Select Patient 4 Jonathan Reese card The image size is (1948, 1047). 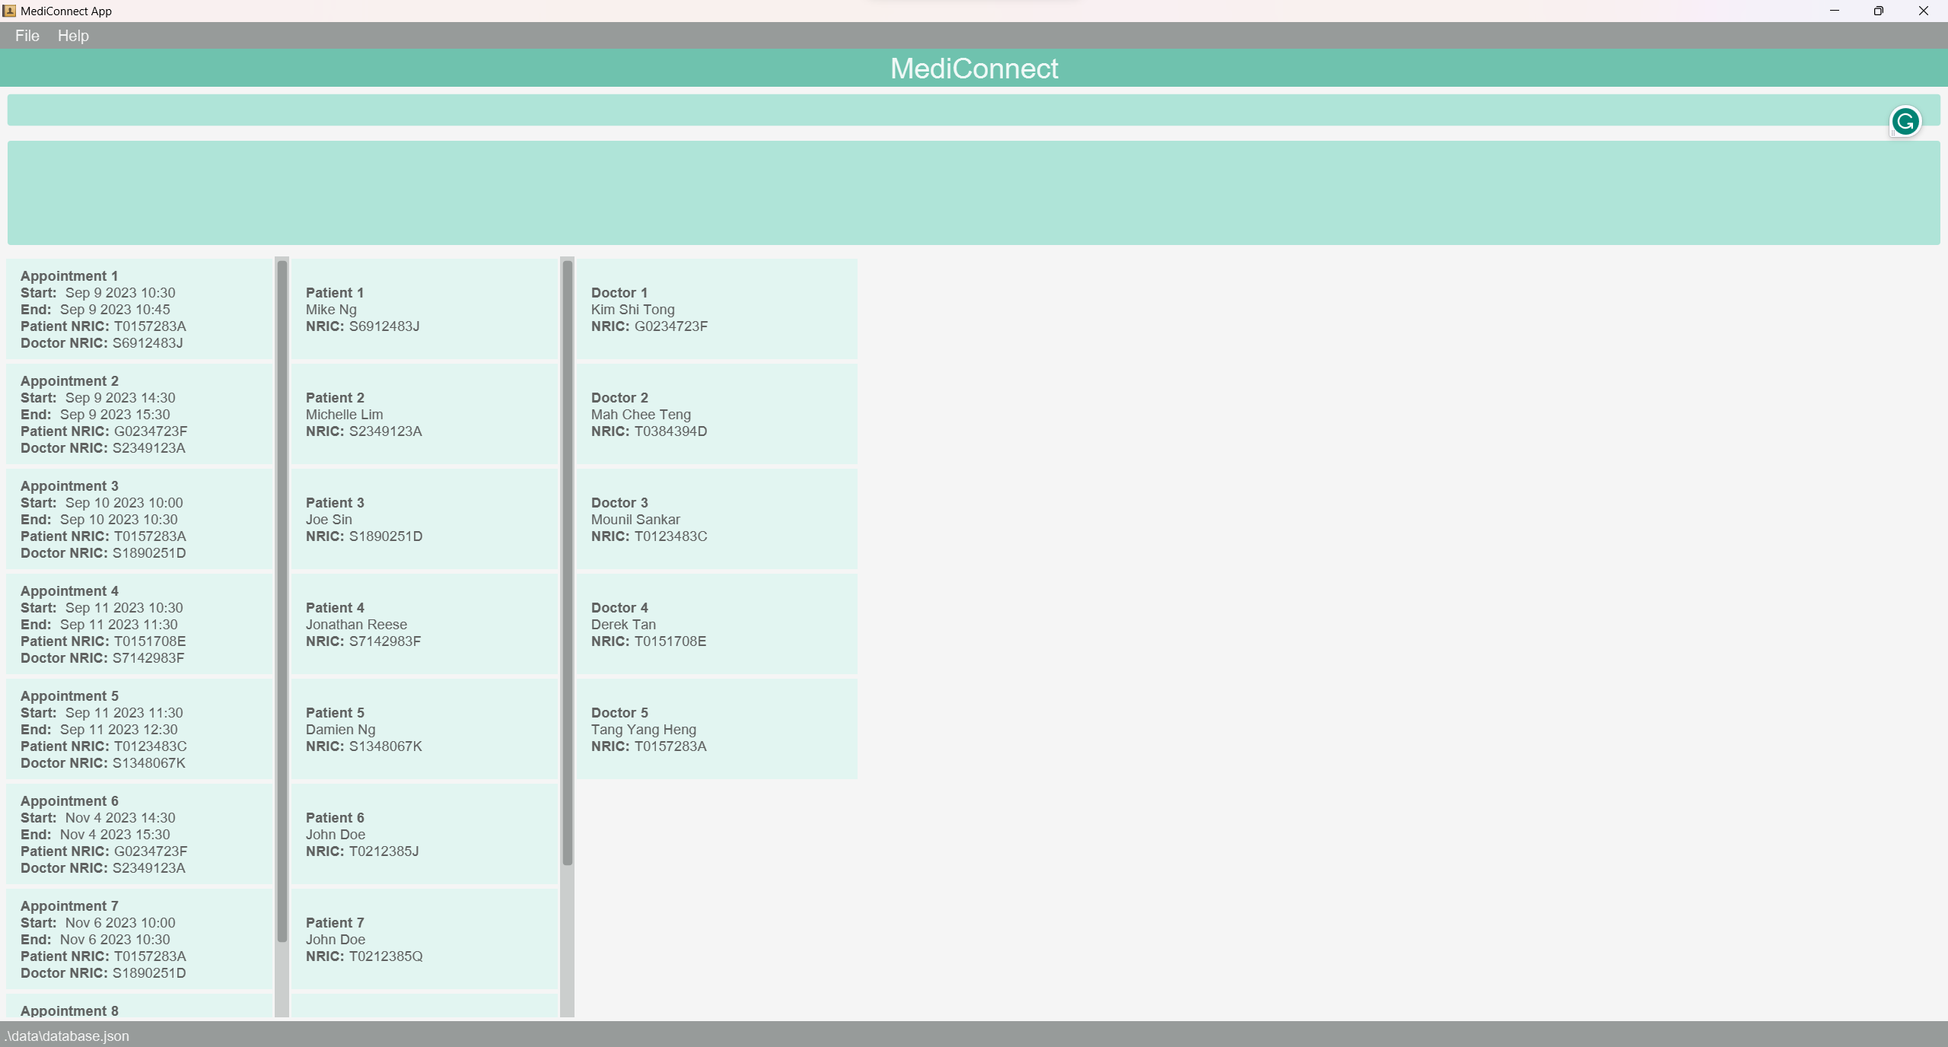pos(424,624)
